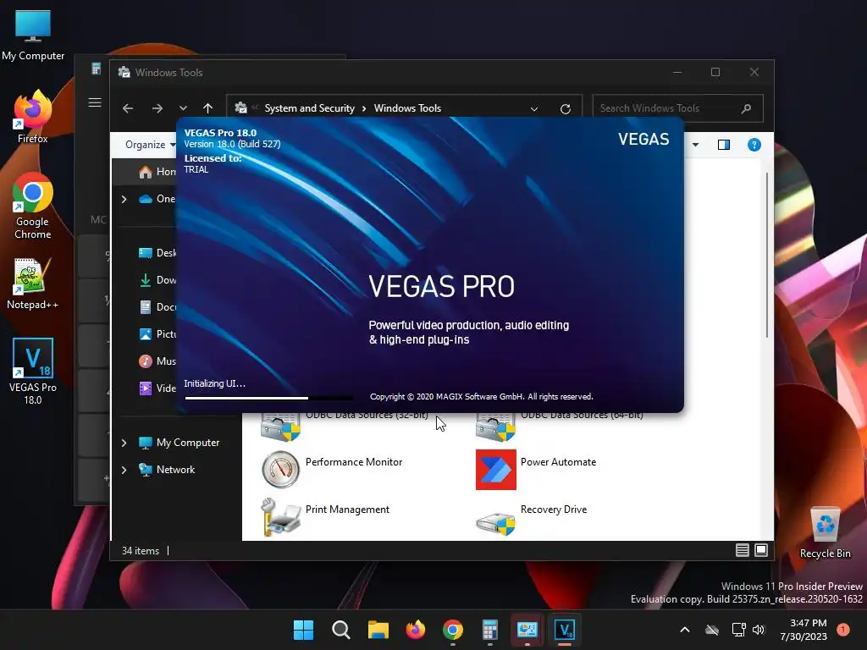Open the Google Chrome desktop shortcut
This screenshot has width=867, height=650.
33,206
